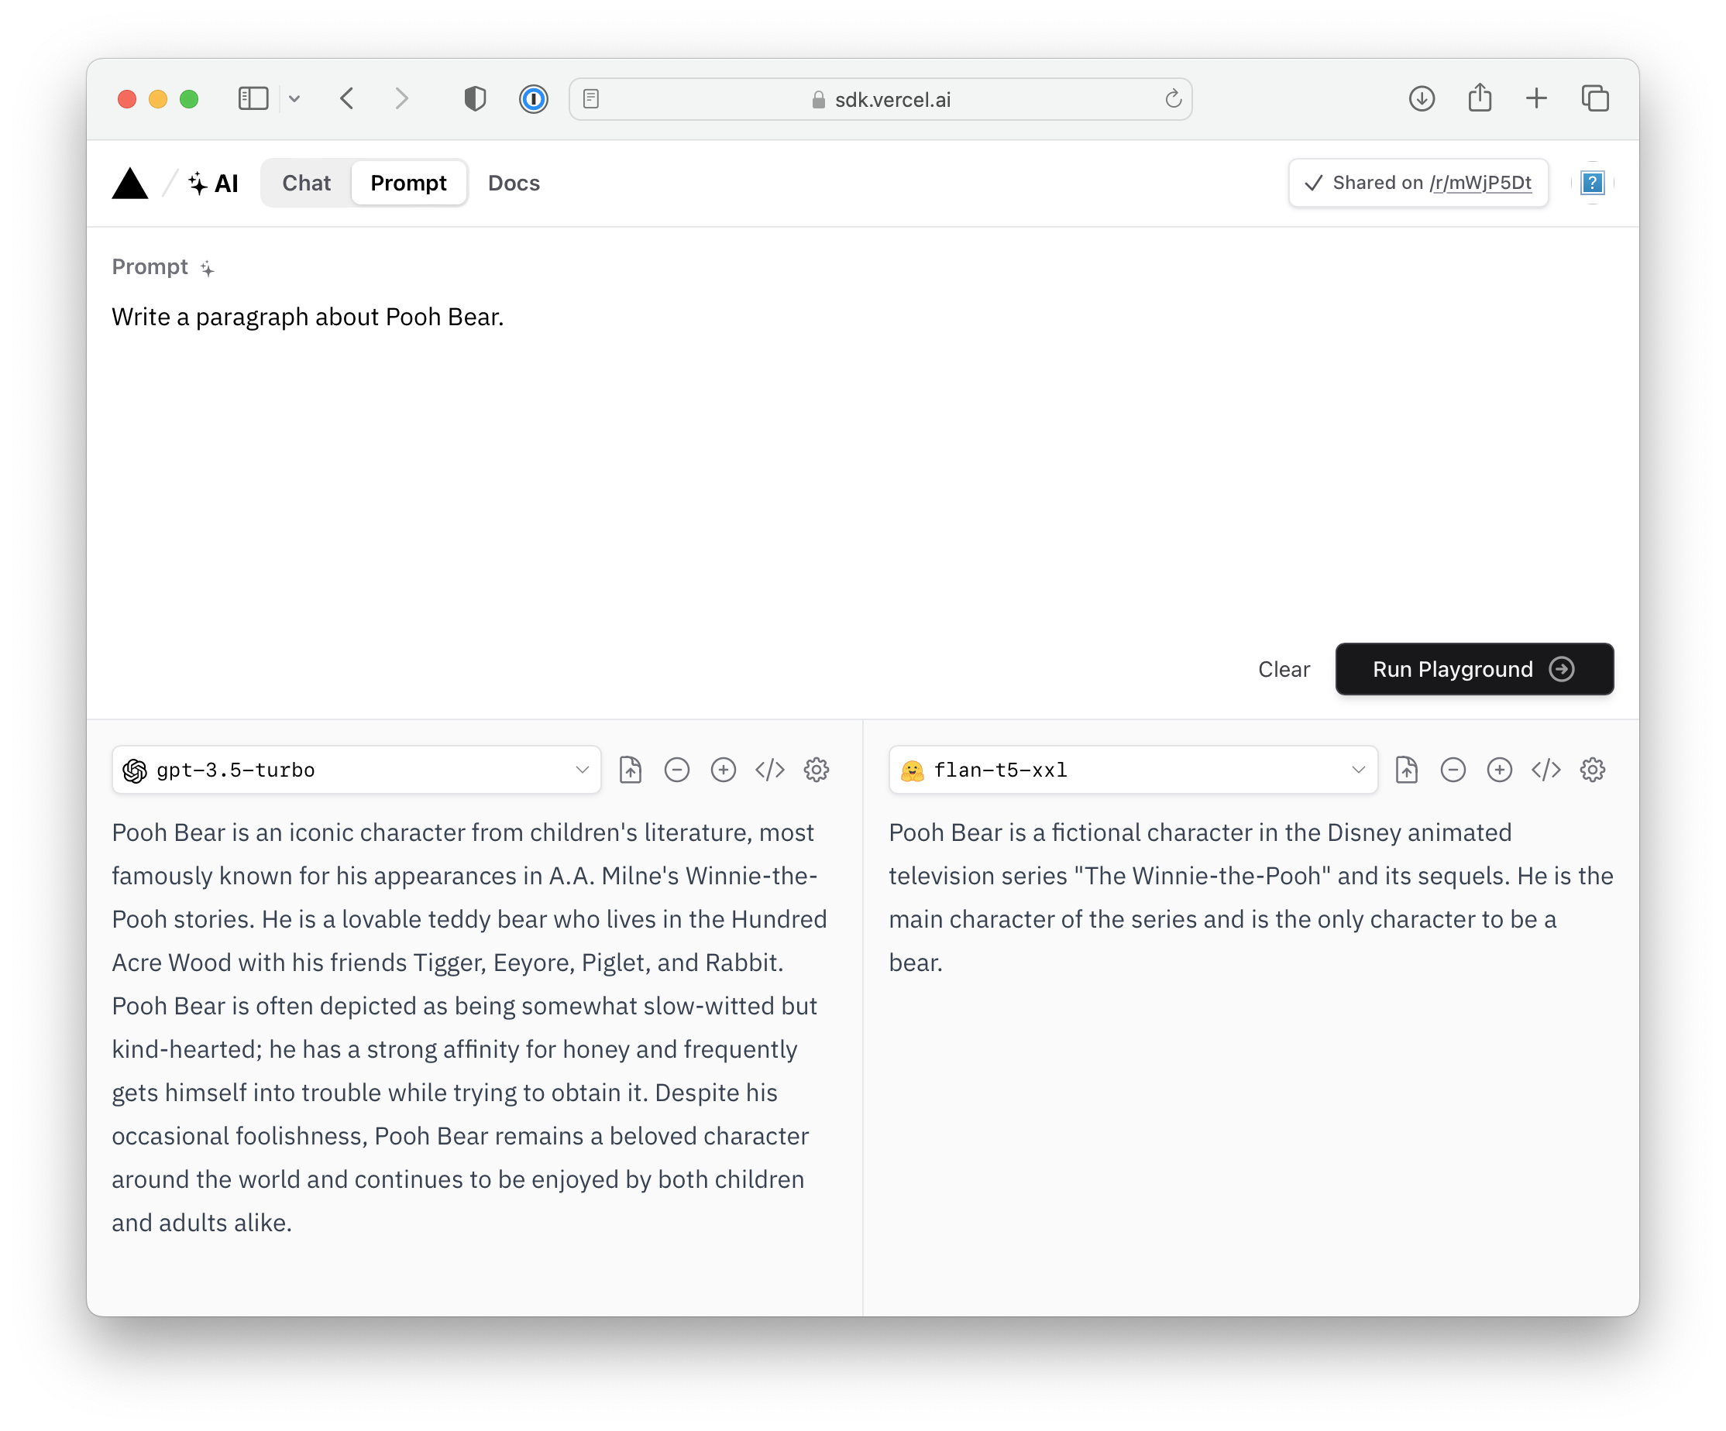The height and width of the screenshot is (1431, 1726).
Task: Export flan-t5-xxl output via file icon
Action: 1406,770
